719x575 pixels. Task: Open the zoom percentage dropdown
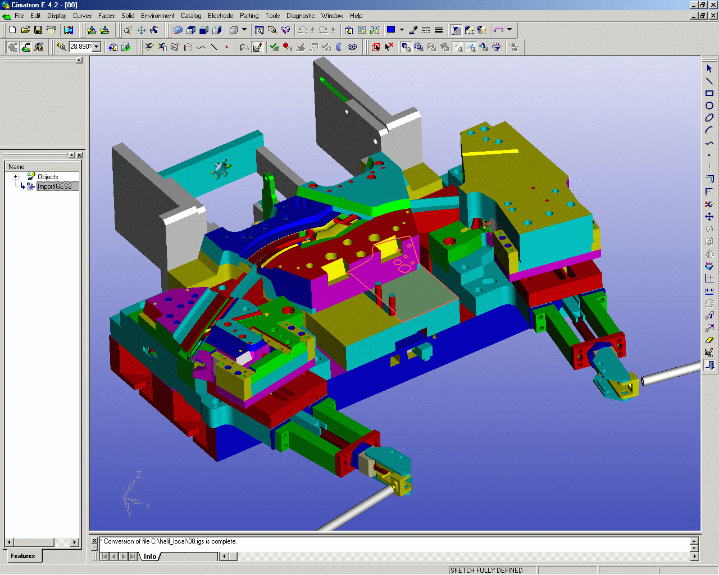[97, 47]
